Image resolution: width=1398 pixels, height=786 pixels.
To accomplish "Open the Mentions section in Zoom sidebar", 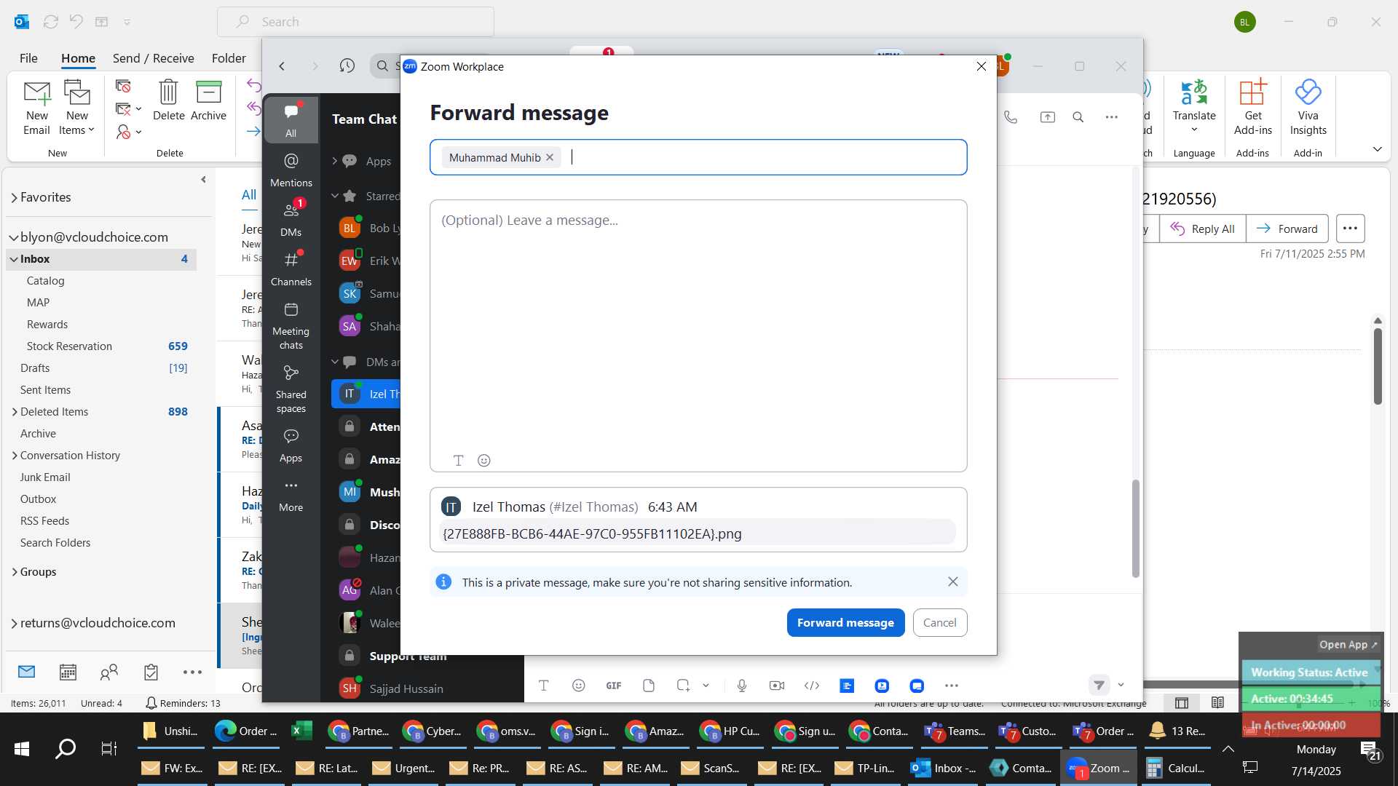I will point(291,170).
